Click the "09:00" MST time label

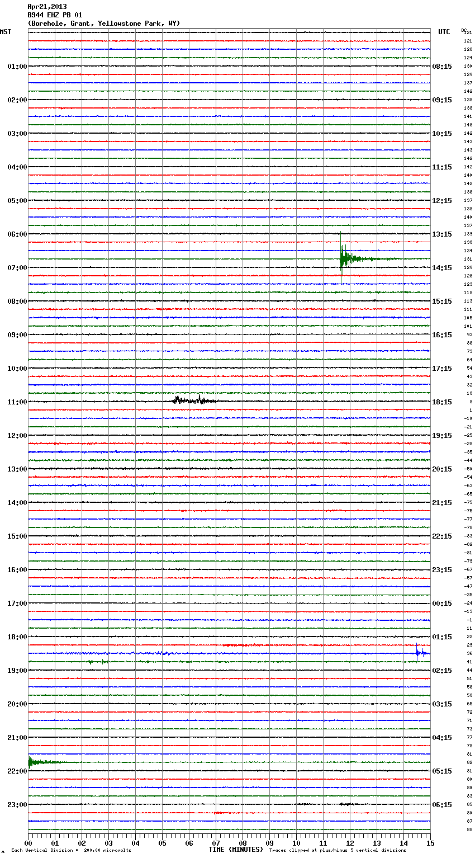(x=17, y=335)
